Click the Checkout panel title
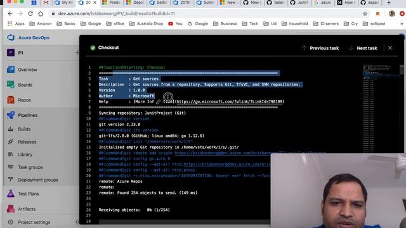 pos(108,47)
